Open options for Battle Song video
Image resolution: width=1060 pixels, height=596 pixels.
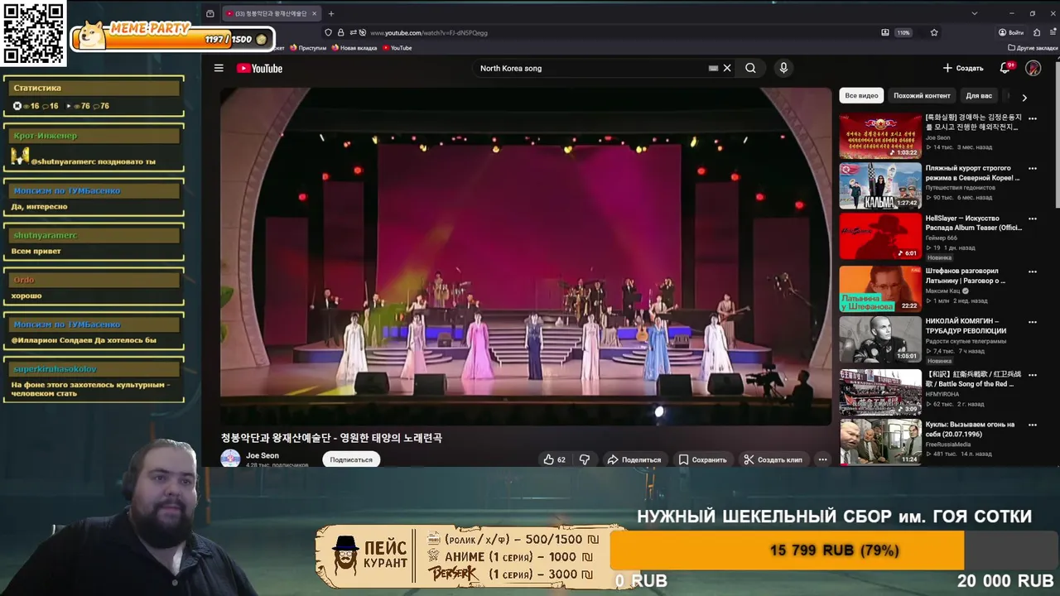(x=1033, y=374)
